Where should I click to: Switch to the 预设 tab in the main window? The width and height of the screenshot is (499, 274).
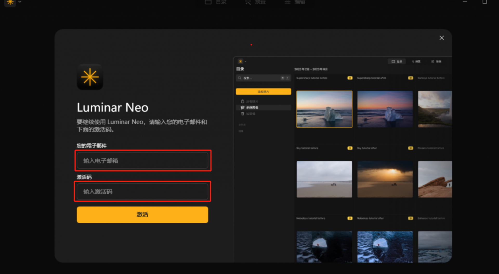(255, 2)
